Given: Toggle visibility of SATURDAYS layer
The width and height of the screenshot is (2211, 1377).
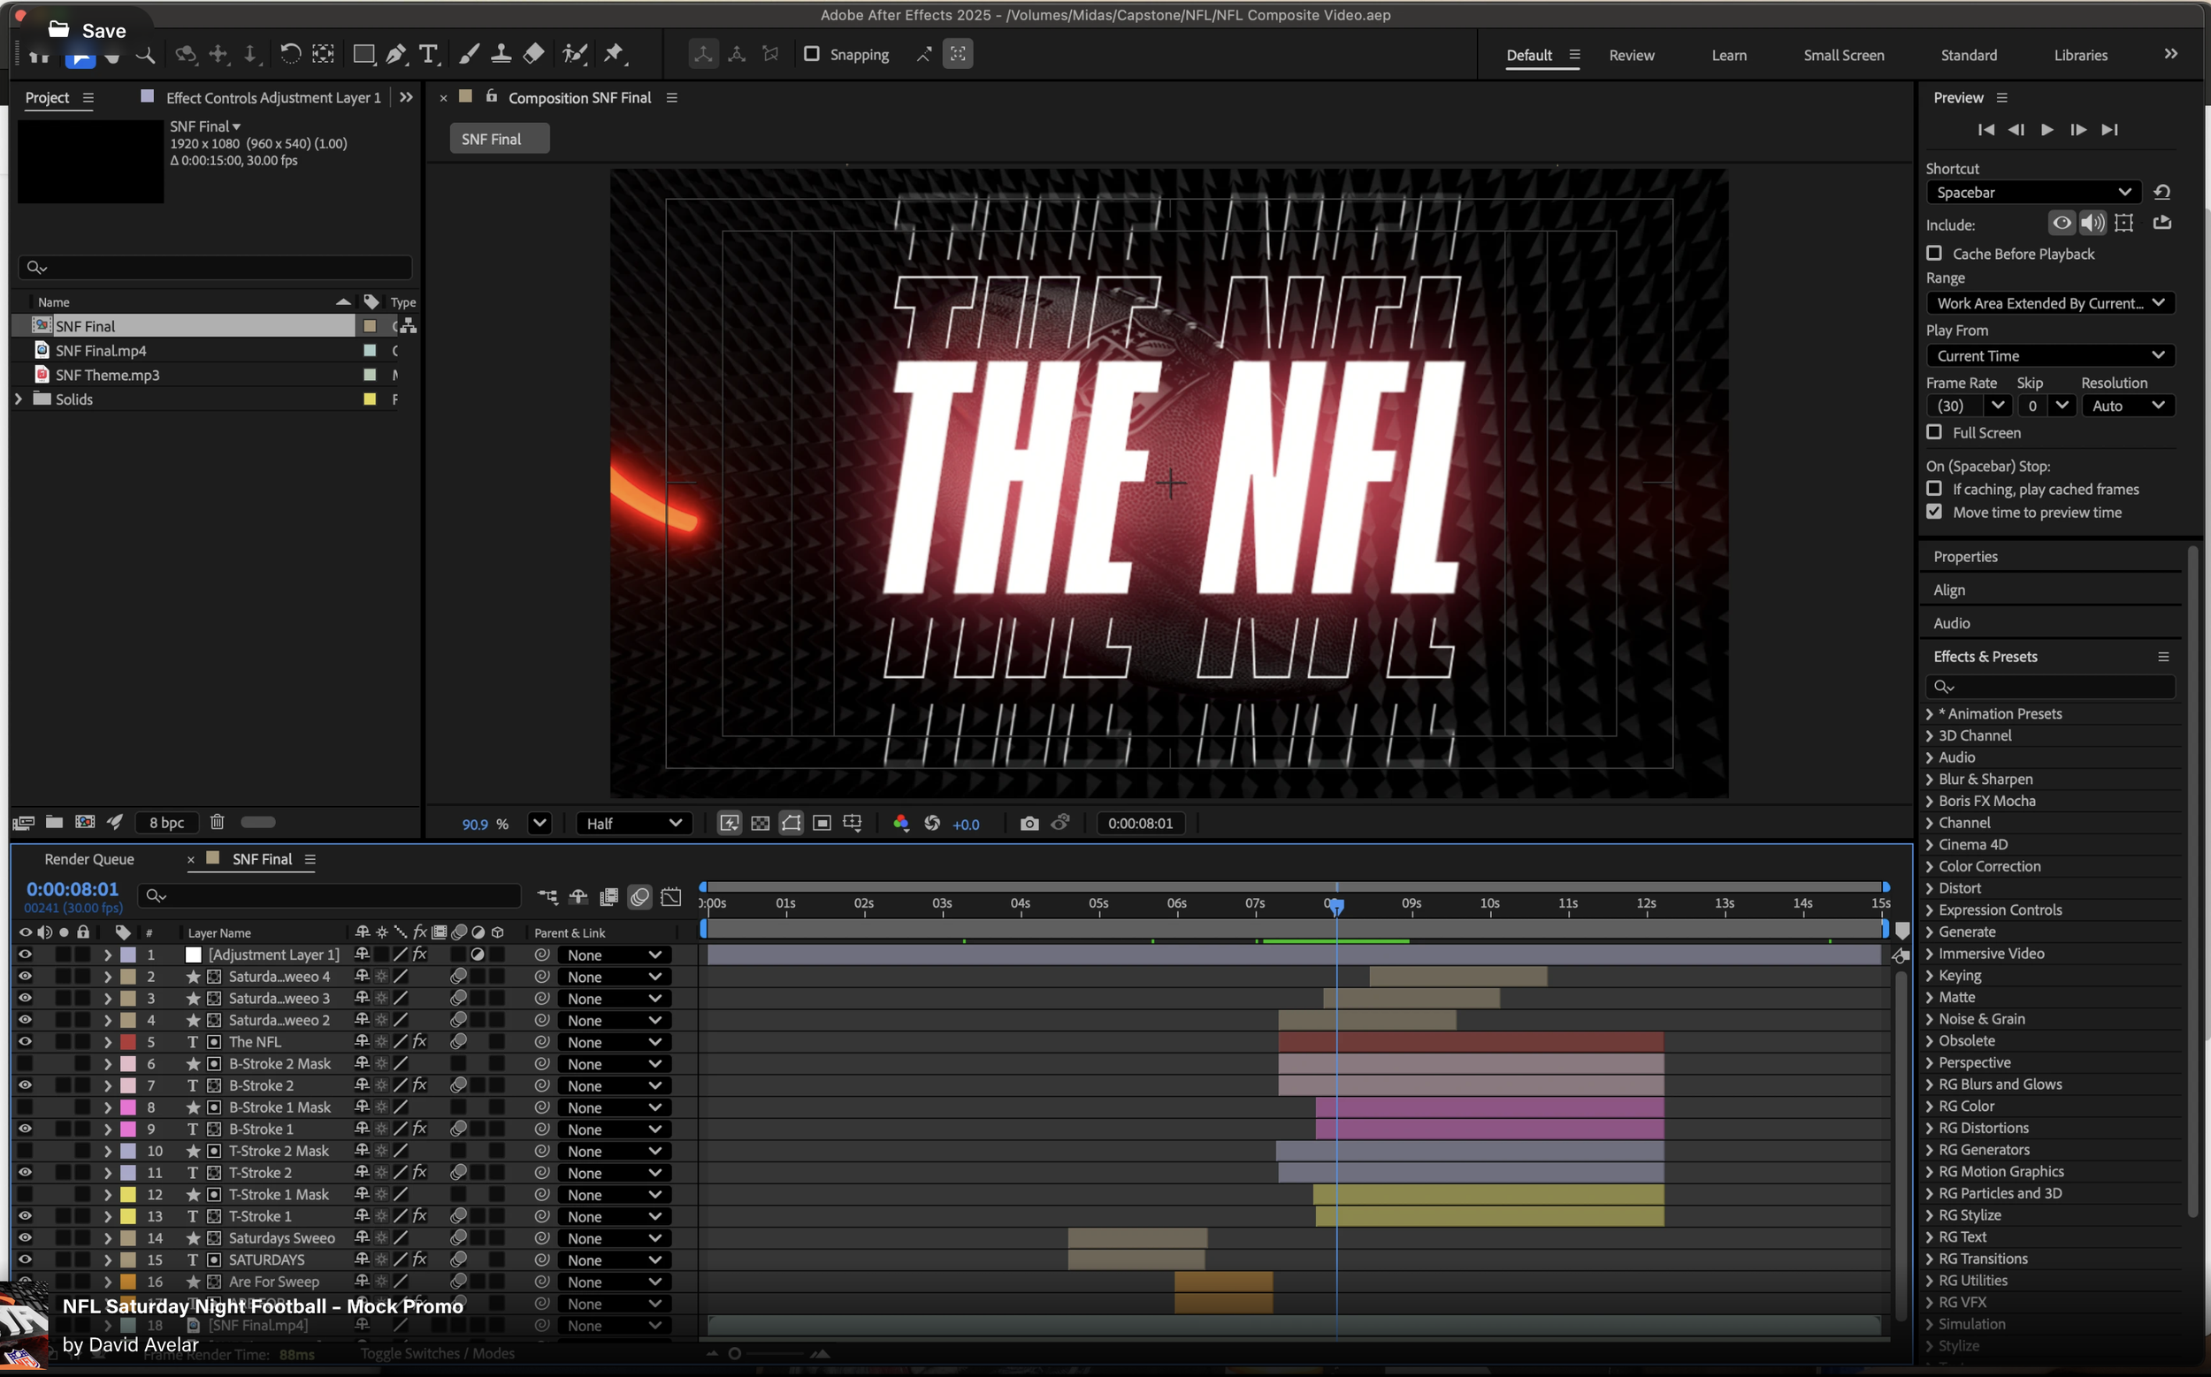Looking at the screenshot, I should tap(25, 1259).
